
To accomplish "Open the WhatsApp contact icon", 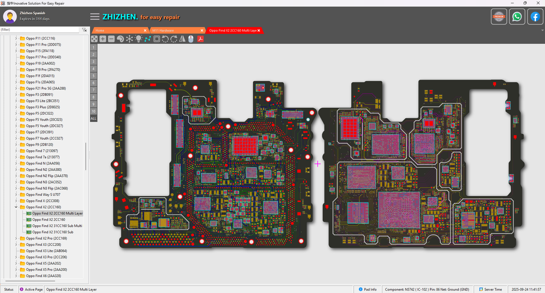I will click(x=517, y=17).
